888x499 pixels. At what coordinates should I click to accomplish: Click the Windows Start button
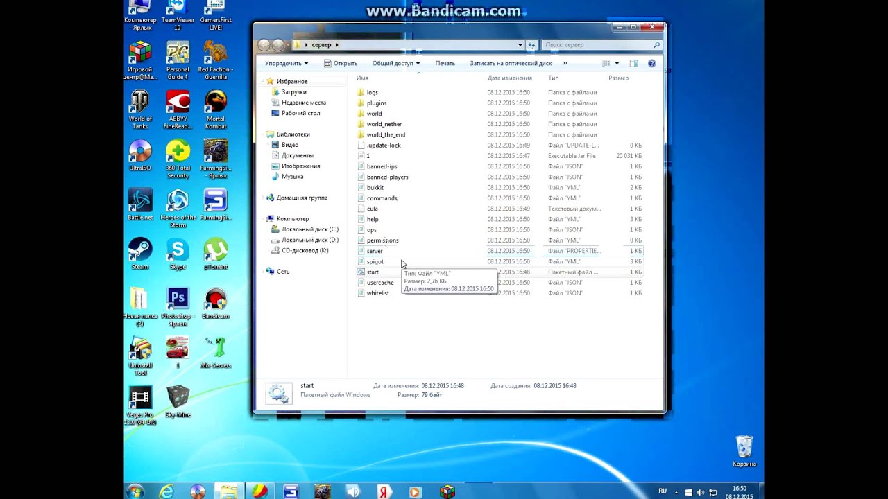(x=135, y=491)
